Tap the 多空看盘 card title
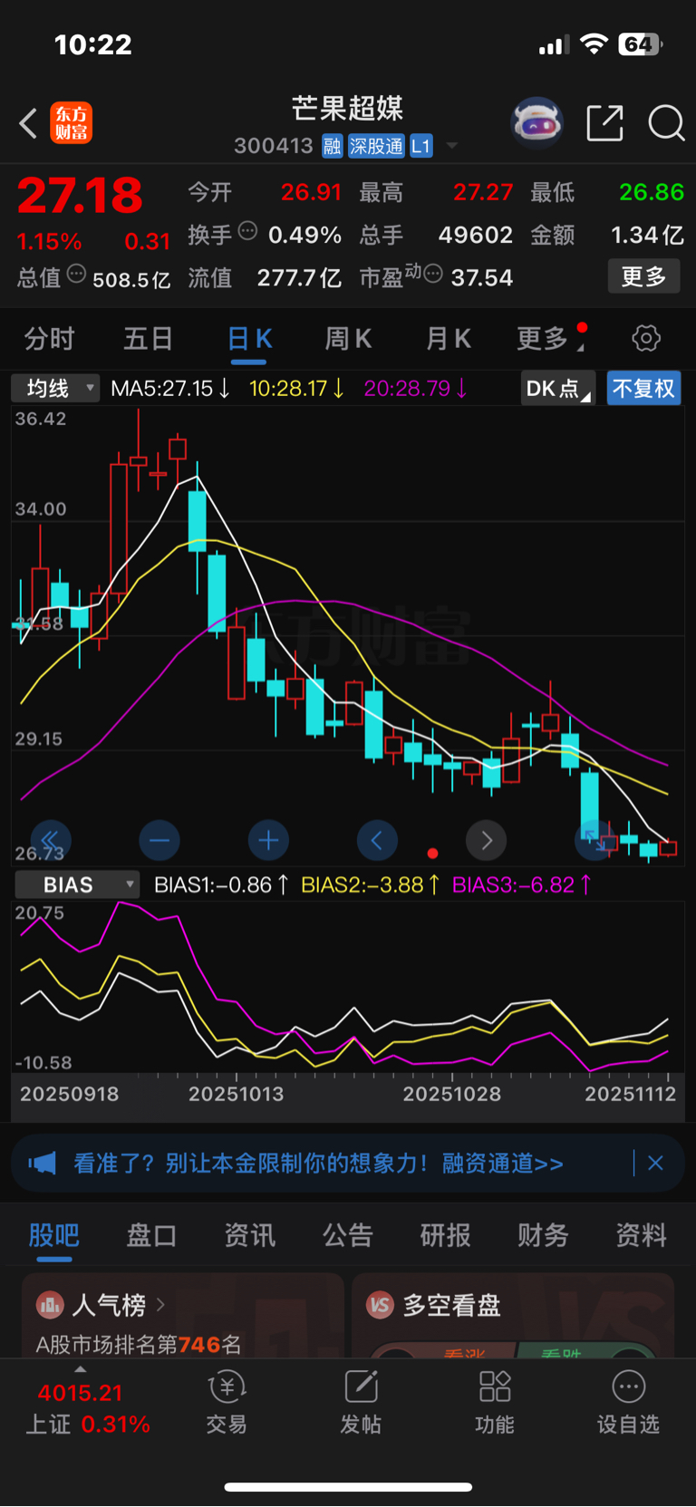 (451, 1305)
